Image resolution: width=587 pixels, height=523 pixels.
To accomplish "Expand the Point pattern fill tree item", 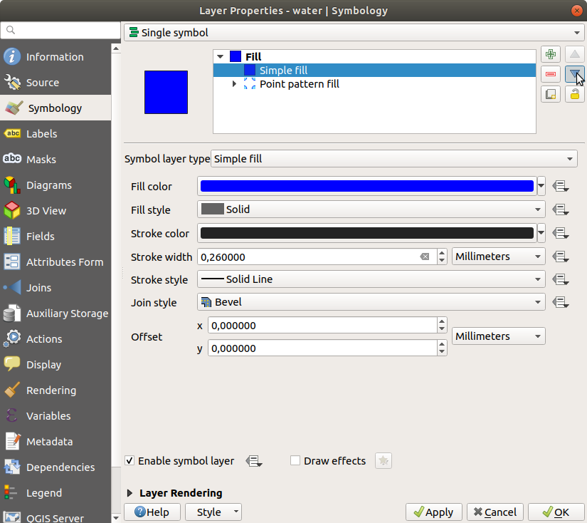I will [x=234, y=84].
